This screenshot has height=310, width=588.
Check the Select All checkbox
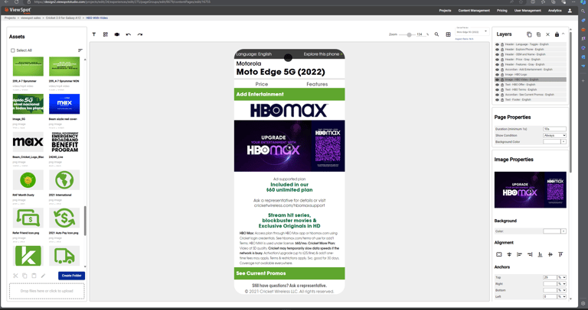point(13,50)
